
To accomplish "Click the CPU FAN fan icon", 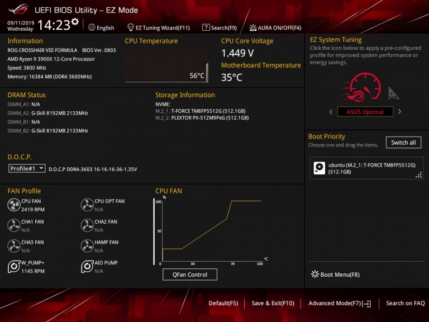I will 13,205.
